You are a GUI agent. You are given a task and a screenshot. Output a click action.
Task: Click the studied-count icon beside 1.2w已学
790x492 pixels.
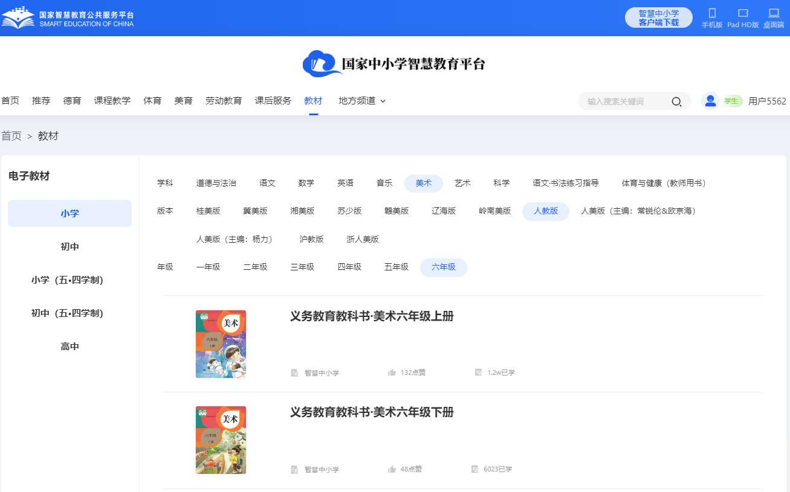[478, 372]
